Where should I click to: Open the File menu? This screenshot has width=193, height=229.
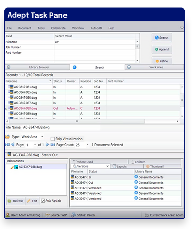pyautogui.click(x=9, y=28)
